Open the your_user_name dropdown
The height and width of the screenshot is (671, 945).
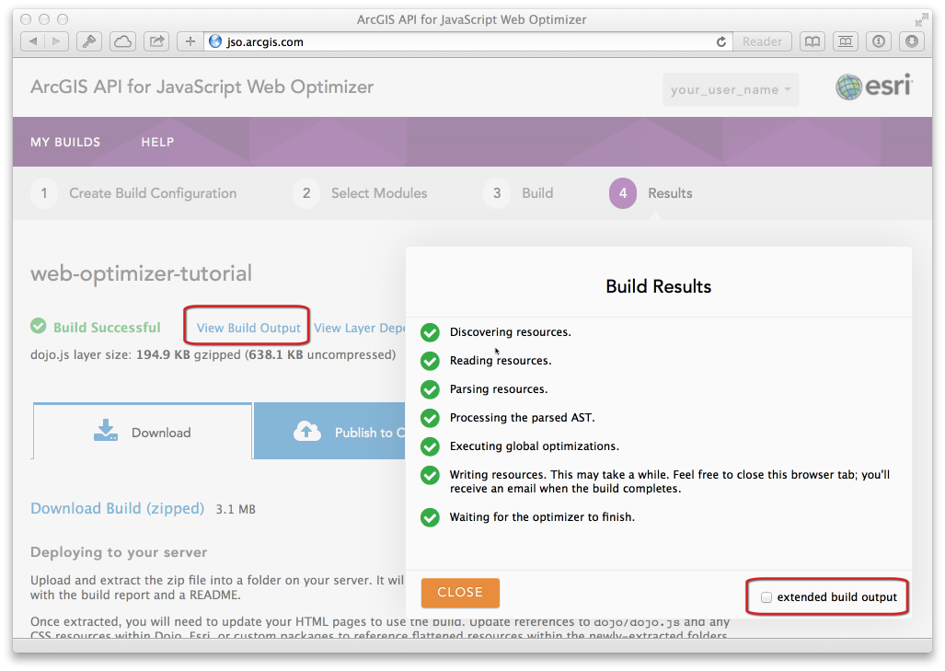click(731, 90)
